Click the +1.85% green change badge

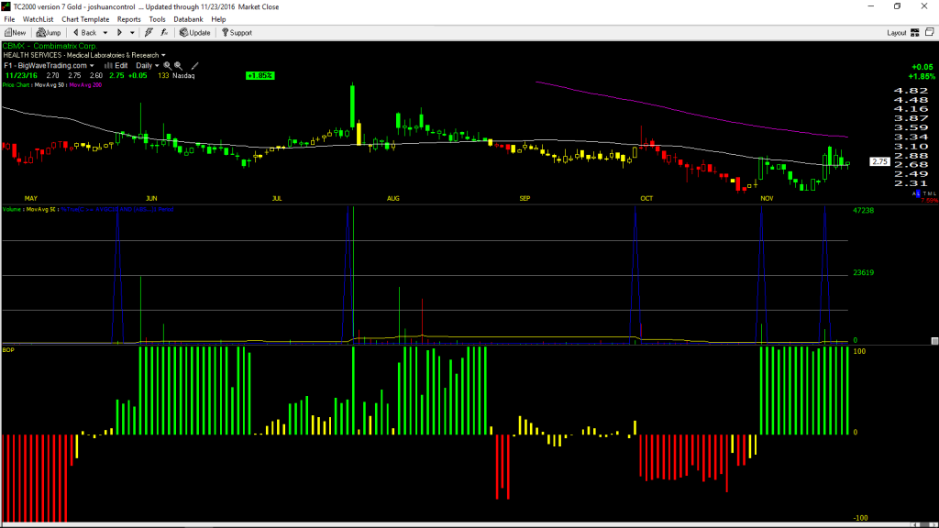pos(260,75)
